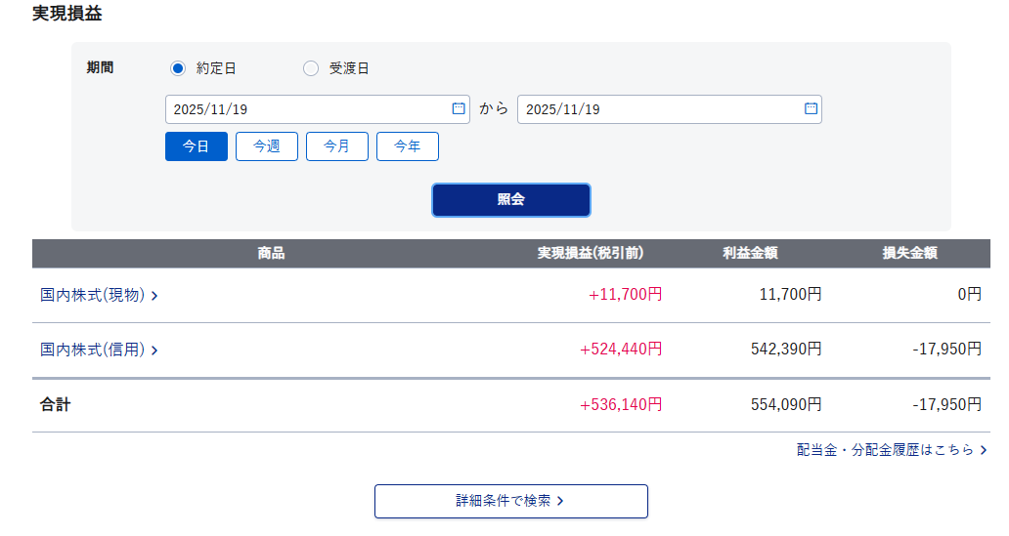
Task: Open the end date calendar picker icon
Action: [811, 109]
